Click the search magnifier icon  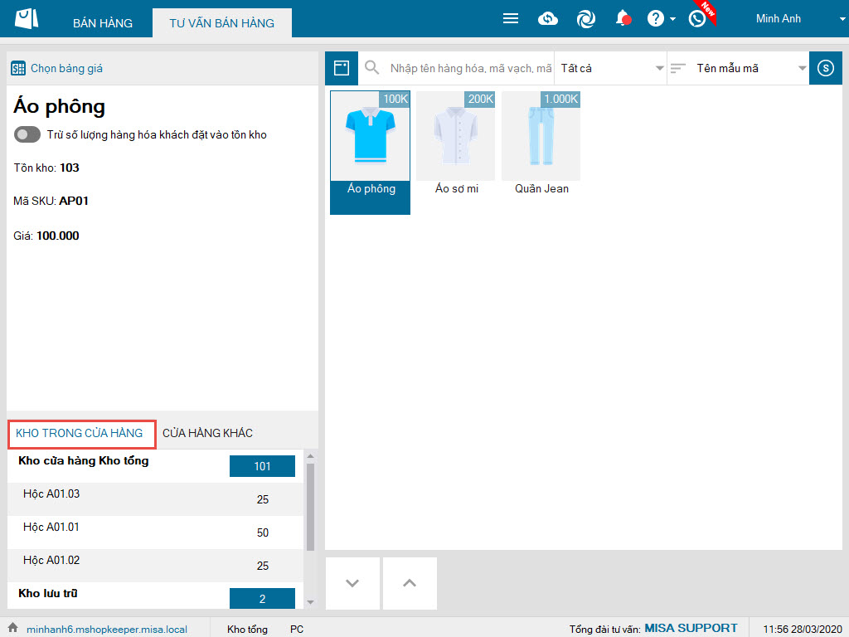tap(372, 68)
